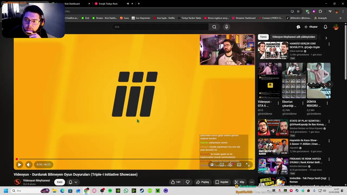347x195 pixels.
Task: Open Invincible Tek Parça Sesli Çizgi Roman video
Action: (x=308, y=180)
